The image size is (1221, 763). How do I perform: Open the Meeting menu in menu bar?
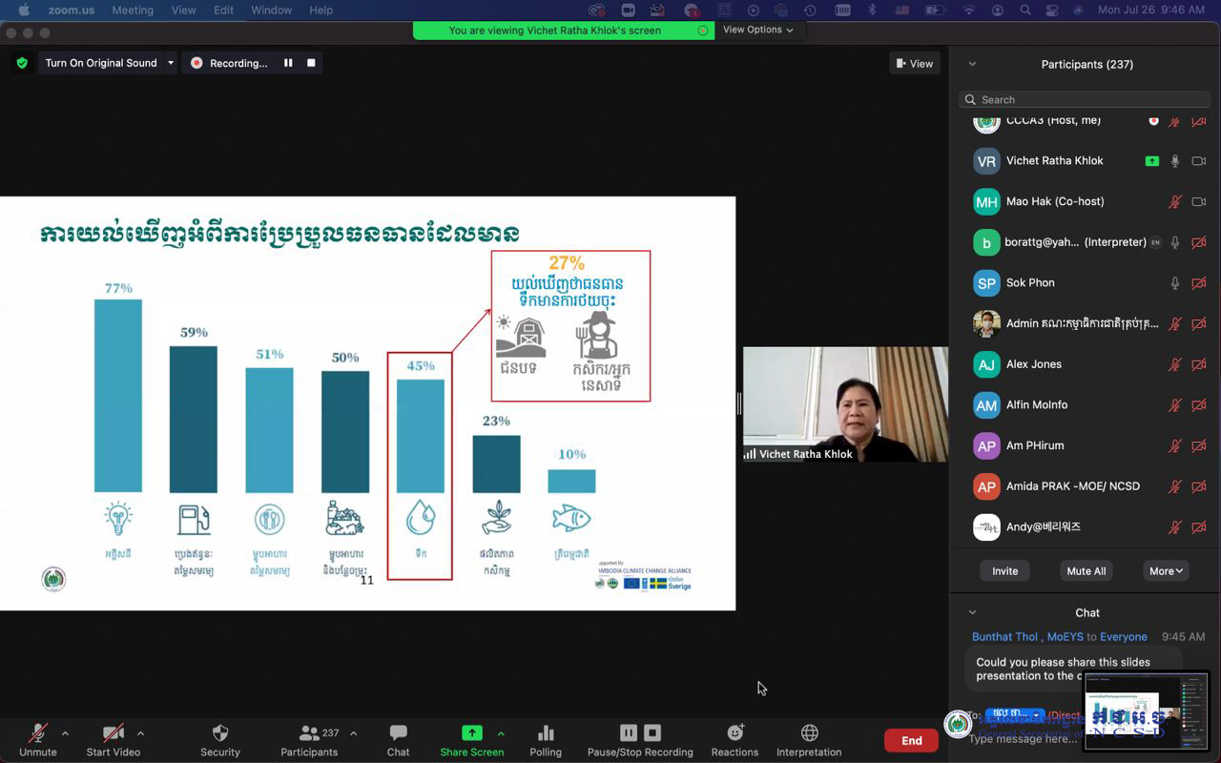[x=133, y=10]
